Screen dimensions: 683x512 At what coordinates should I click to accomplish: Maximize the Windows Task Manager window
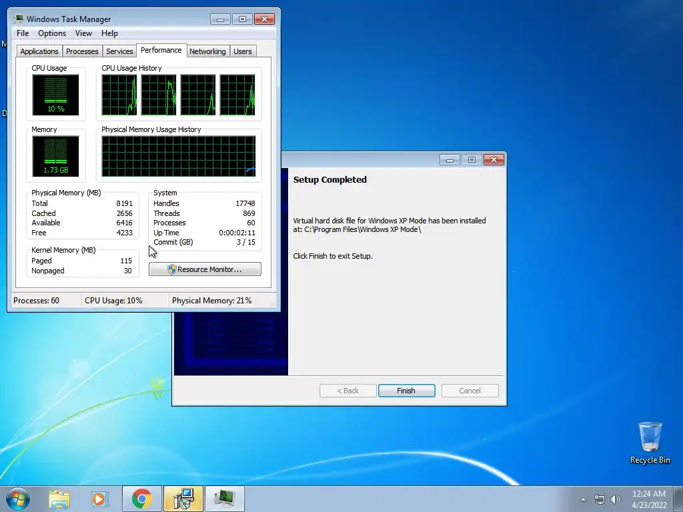242,19
